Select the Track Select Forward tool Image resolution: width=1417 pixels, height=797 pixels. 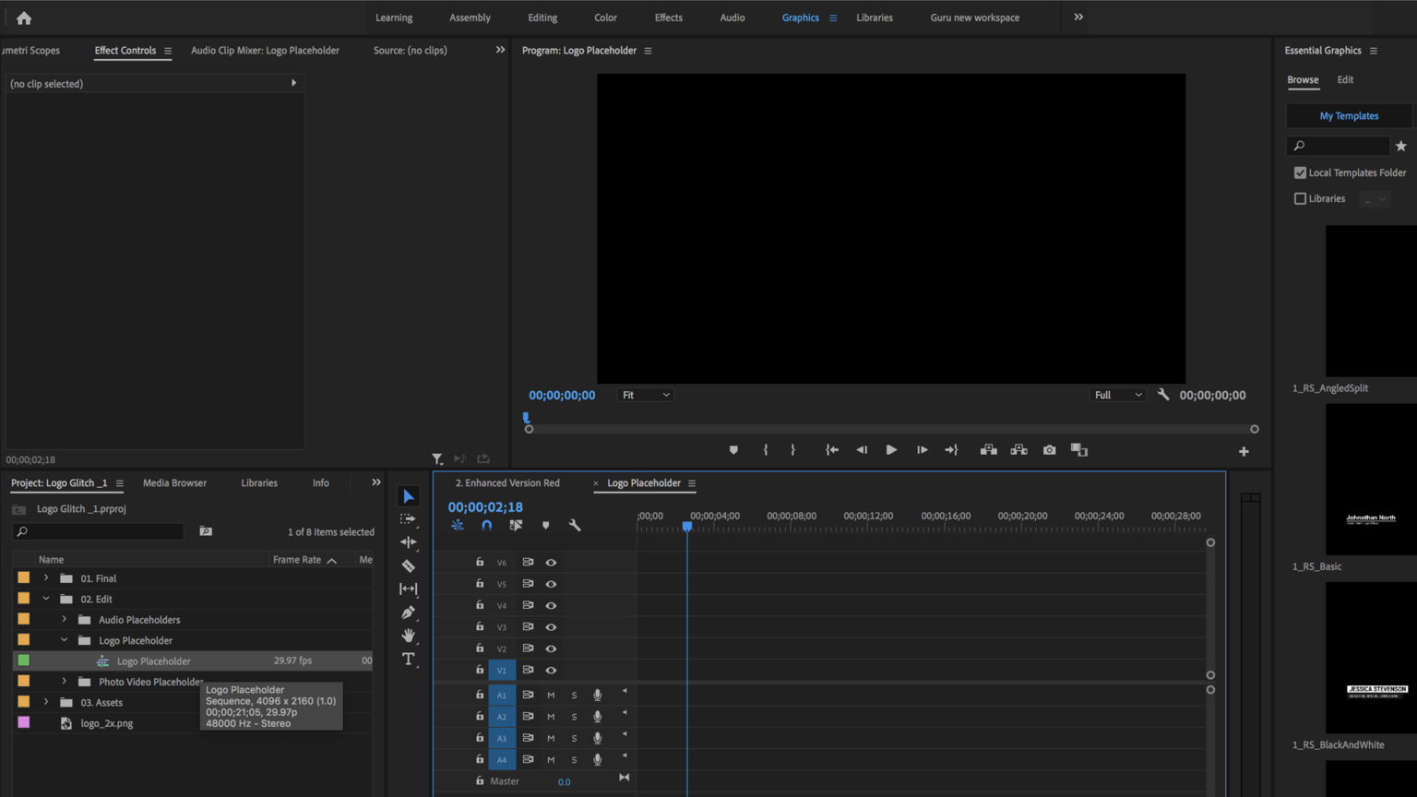(x=409, y=519)
